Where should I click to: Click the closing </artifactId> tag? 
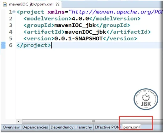click(129, 32)
